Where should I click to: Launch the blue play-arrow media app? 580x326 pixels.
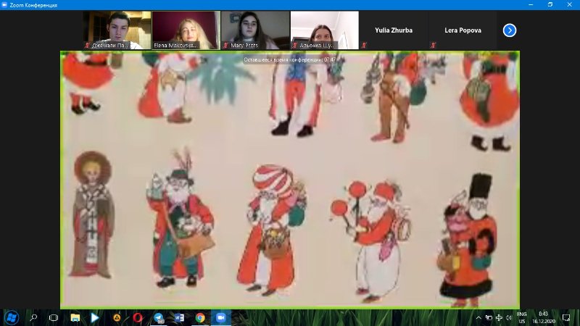coord(95,317)
